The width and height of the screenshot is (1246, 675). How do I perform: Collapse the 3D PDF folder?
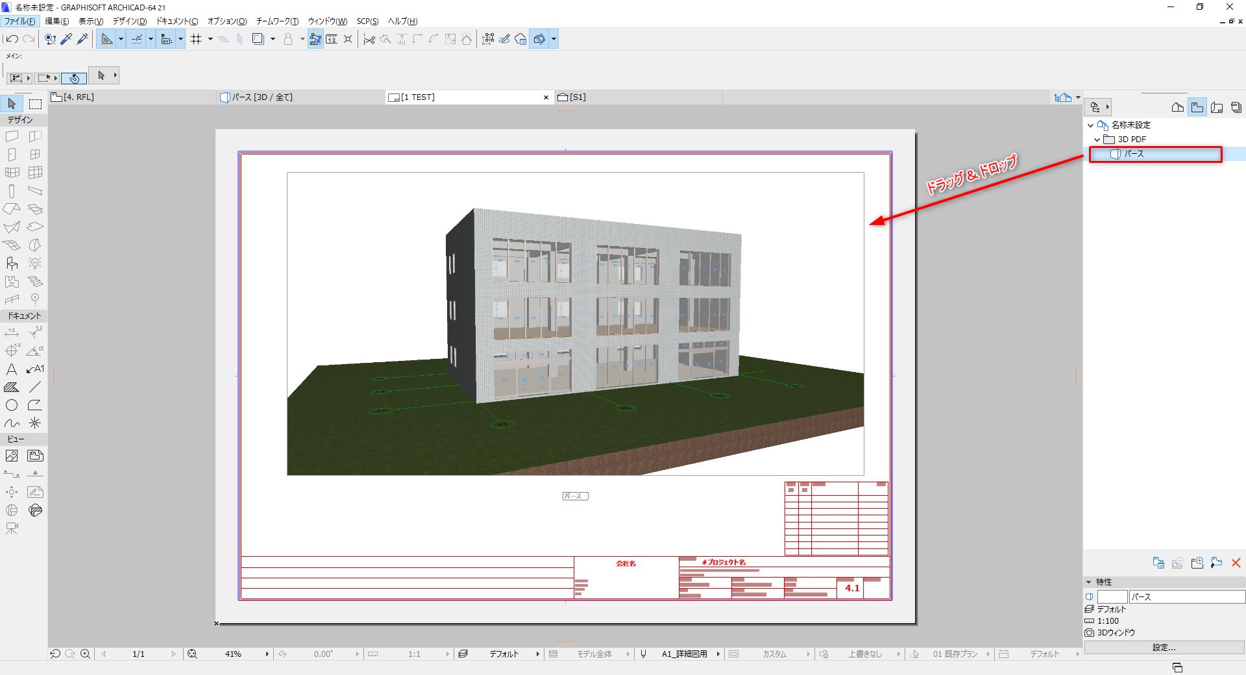pyautogui.click(x=1097, y=140)
